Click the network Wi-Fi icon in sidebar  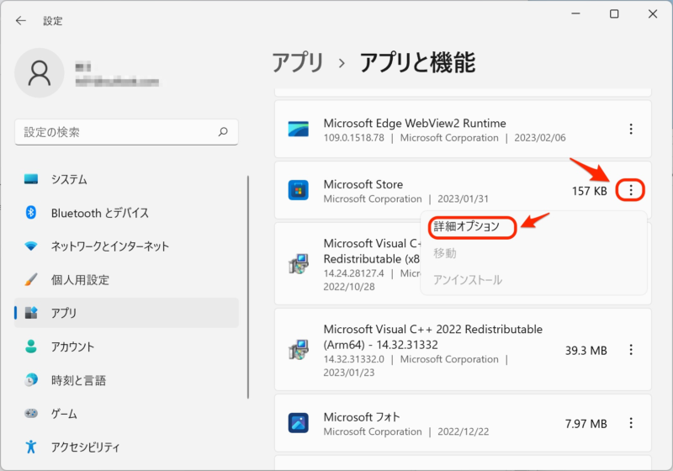click(x=31, y=246)
